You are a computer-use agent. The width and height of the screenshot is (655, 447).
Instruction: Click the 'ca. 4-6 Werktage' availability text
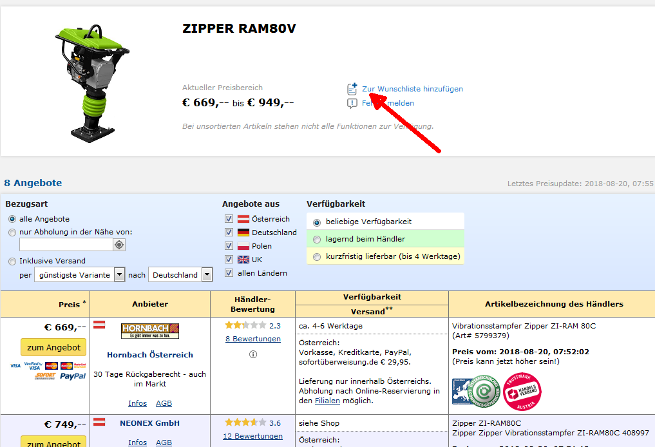330,326
